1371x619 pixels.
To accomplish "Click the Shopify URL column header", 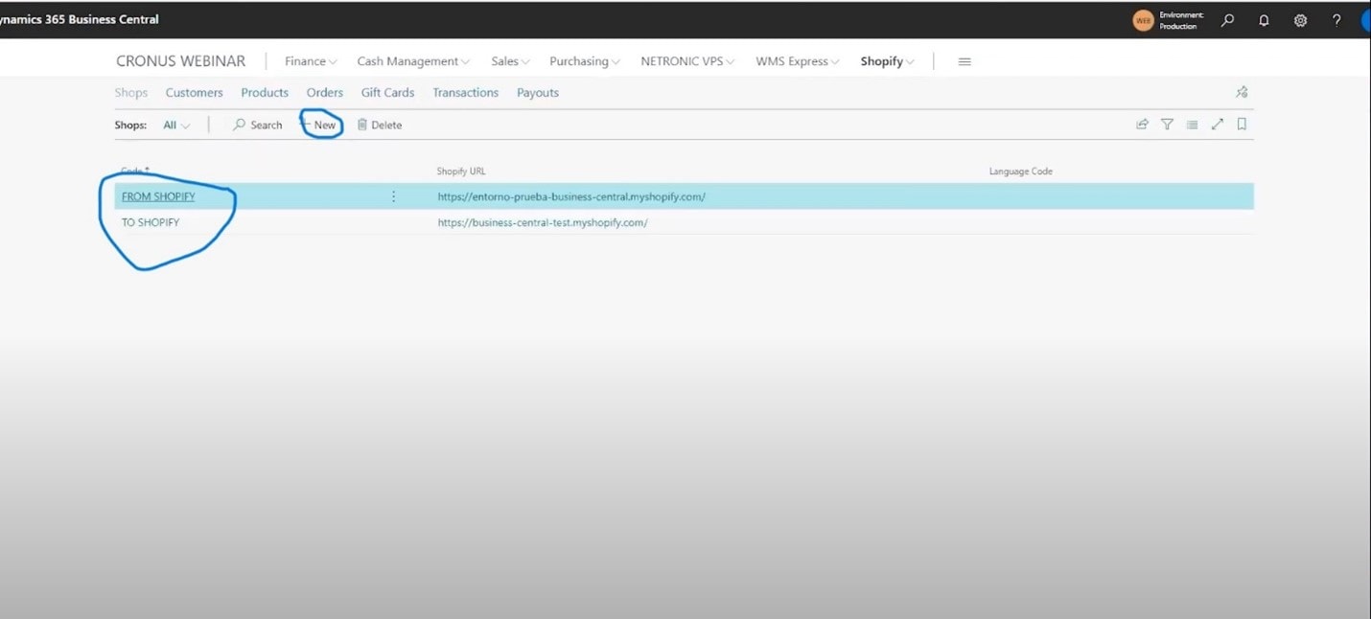I will tap(461, 172).
